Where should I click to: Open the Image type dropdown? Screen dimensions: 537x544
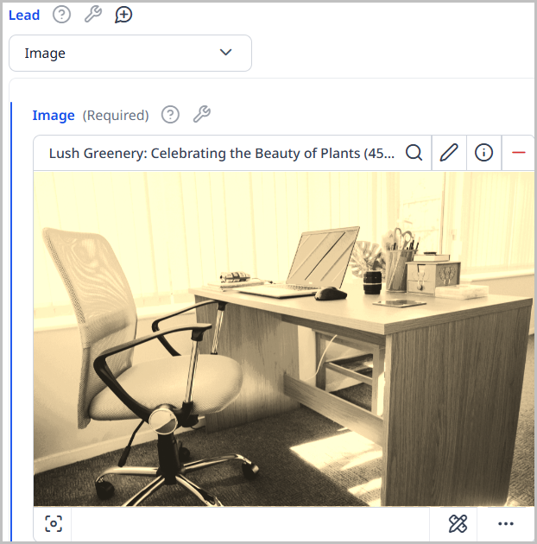tap(130, 53)
